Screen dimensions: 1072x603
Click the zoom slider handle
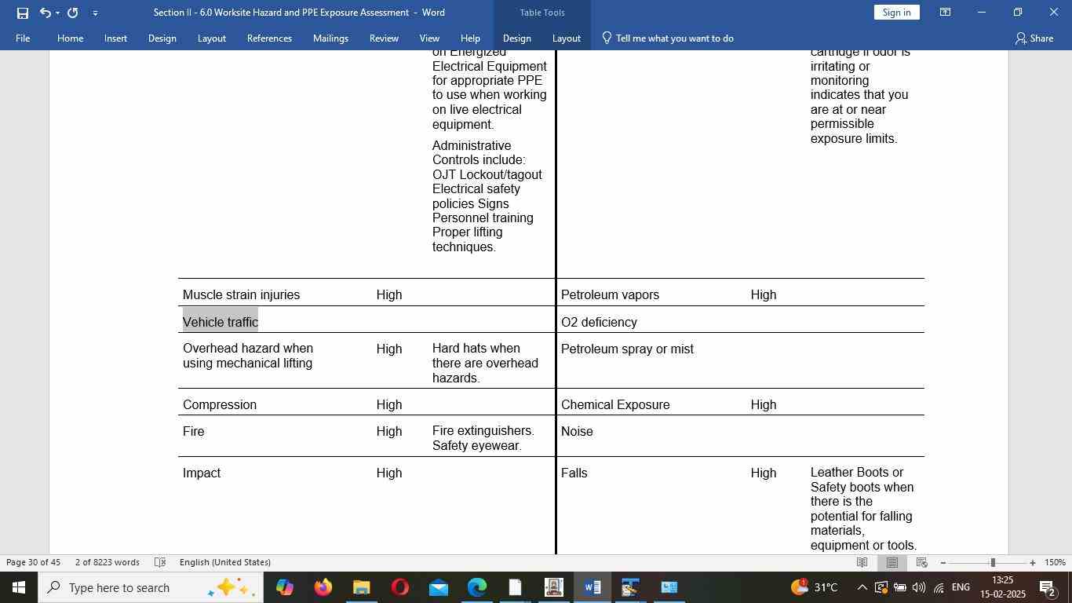993,562
